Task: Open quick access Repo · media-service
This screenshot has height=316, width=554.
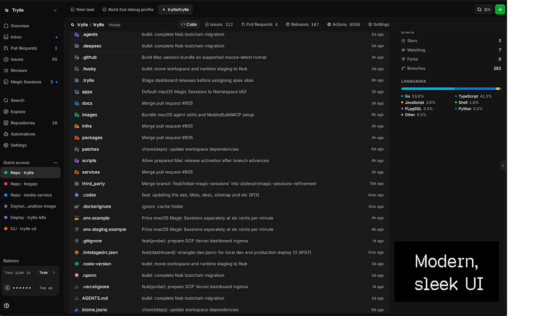Action: [30, 195]
